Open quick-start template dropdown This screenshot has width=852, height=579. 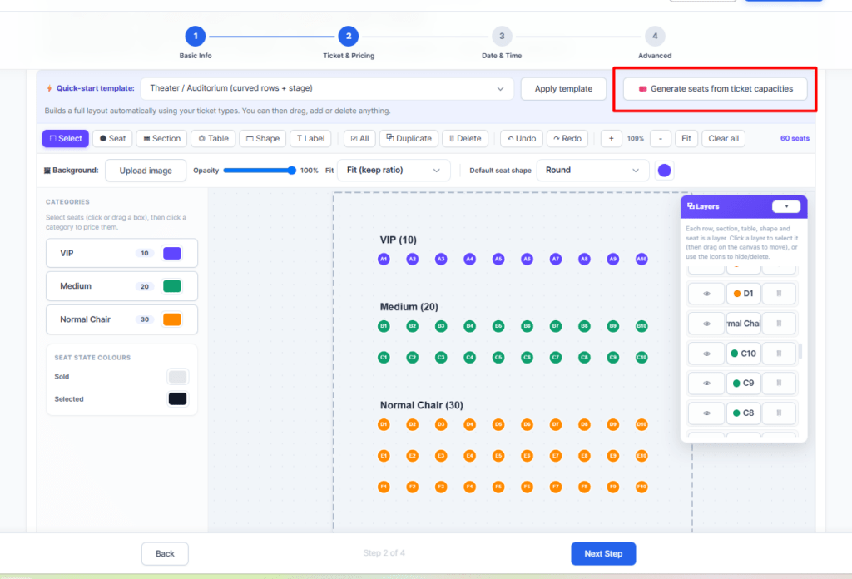[x=327, y=88]
